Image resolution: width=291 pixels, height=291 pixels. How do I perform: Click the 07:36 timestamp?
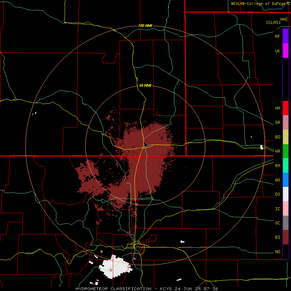click(x=210, y=289)
